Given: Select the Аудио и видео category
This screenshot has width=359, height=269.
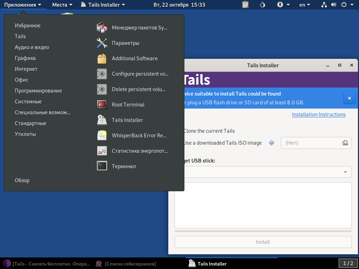Looking at the screenshot, I should point(32,47).
